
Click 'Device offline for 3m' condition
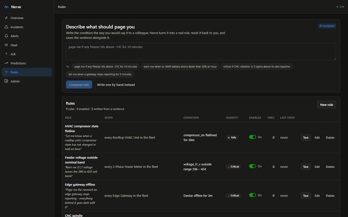tap(198, 196)
